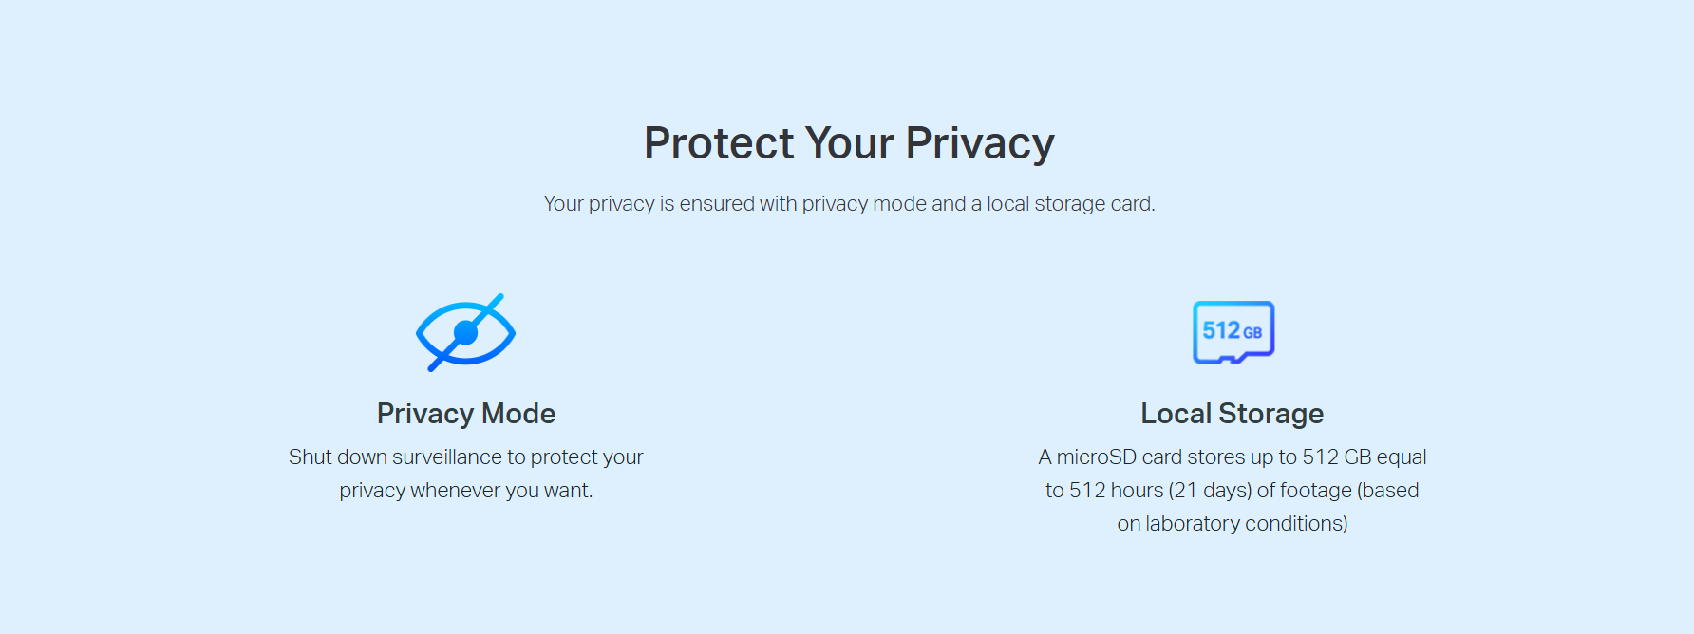Click the line "on laboratory conditions)"
1694x634 pixels.
(1232, 524)
